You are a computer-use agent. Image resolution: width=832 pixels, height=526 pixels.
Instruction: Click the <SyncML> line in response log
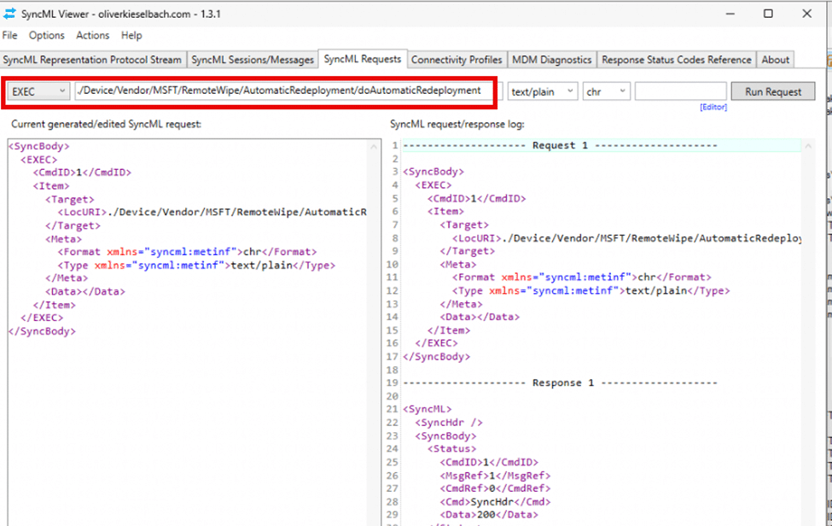point(428,409)
